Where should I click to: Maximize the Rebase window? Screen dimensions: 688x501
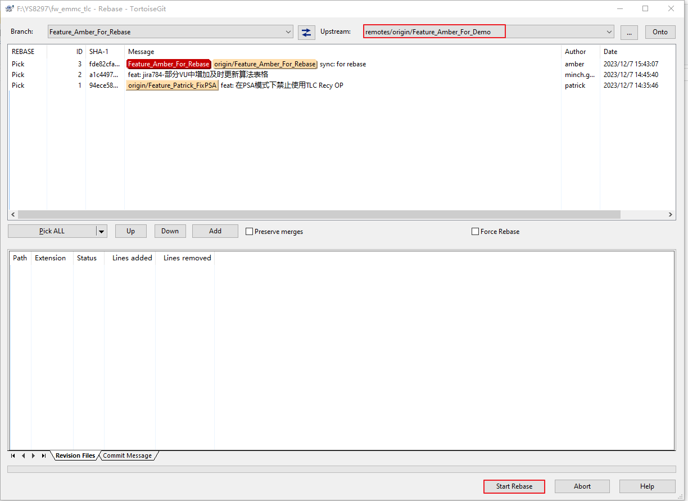point(645,8)
